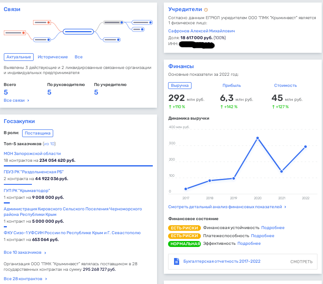Switch to the Прибыль tab
This screenshot has height=284, width=323.
(232, 86)
